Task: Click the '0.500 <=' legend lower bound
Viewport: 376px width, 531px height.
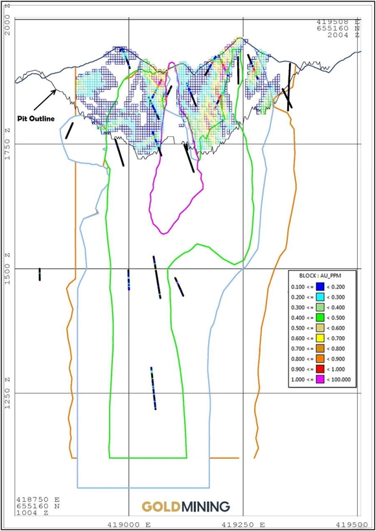Action: 302,328
